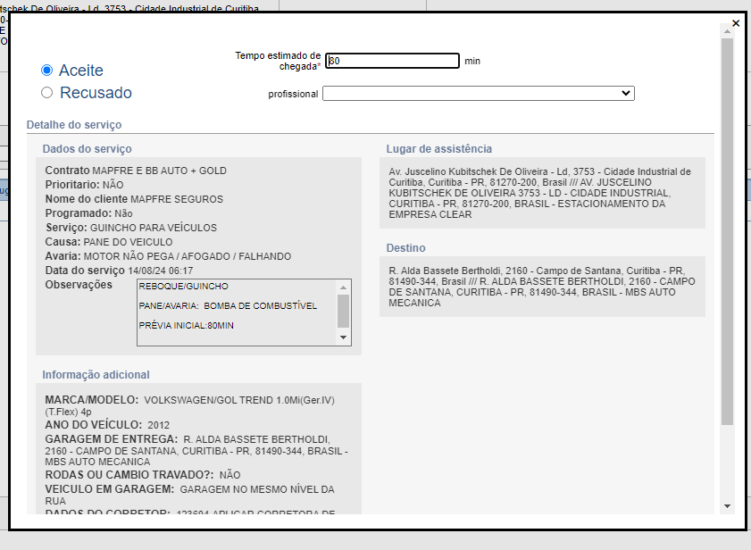Viewport: 751px width, 550px height.
Task: Click the Detalhe do serviço heading
Action: (x=74, y=125)
